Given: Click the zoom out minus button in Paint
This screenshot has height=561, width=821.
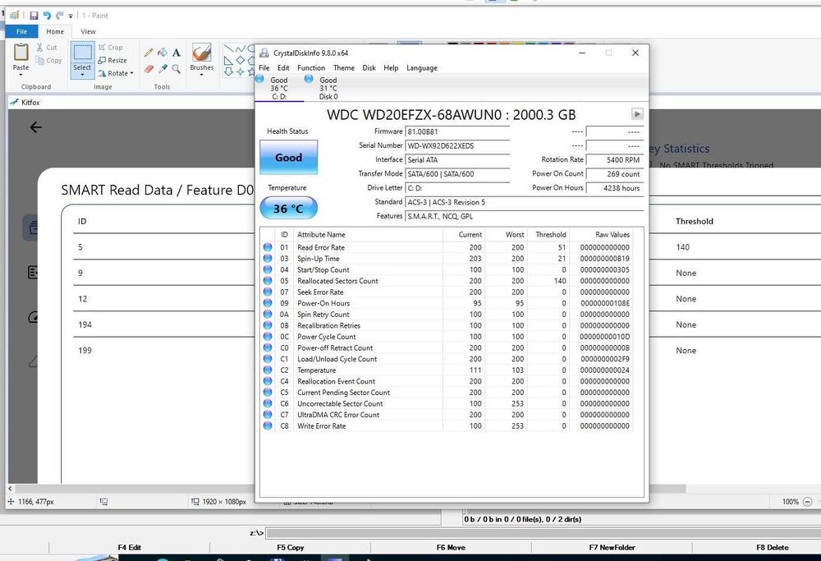Looking at the screenshot, I should click(807, 502).
